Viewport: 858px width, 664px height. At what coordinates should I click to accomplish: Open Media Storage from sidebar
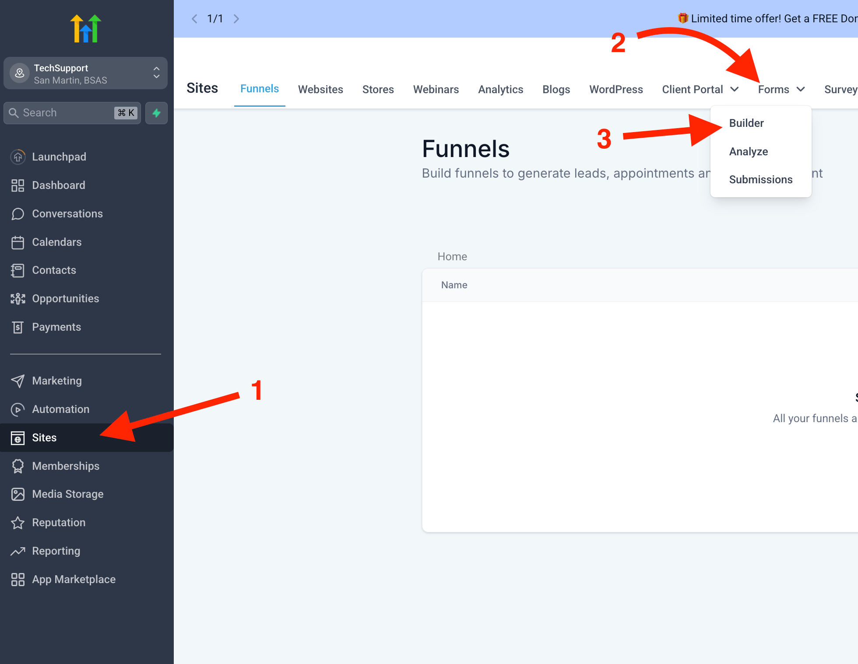[x=87, y=494]
